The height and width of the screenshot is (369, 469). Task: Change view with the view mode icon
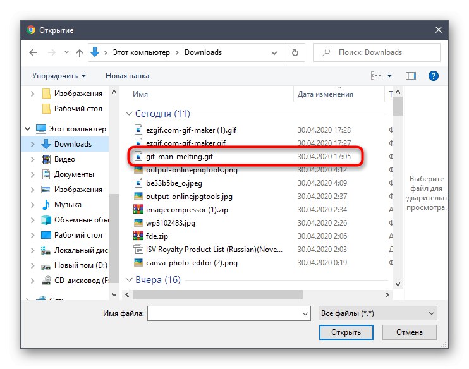pyautogui.click(x=376, y=76)
